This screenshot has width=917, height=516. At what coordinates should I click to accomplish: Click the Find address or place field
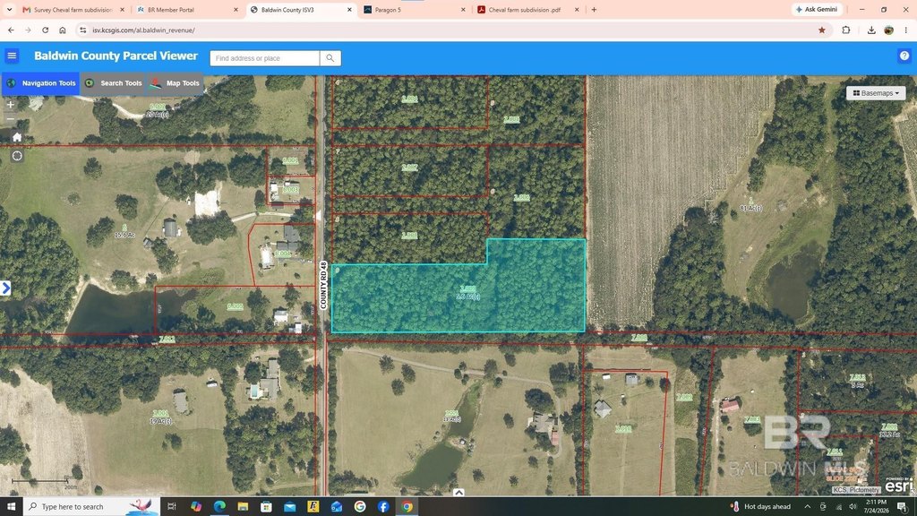pyautogui.click(x=265, y=58)
